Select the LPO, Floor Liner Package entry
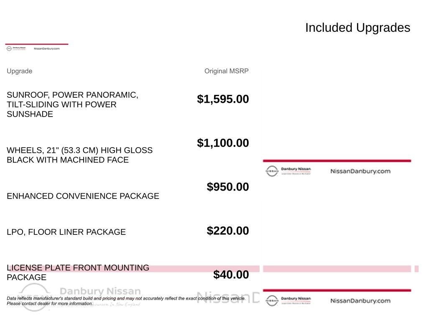 (66, 232)
